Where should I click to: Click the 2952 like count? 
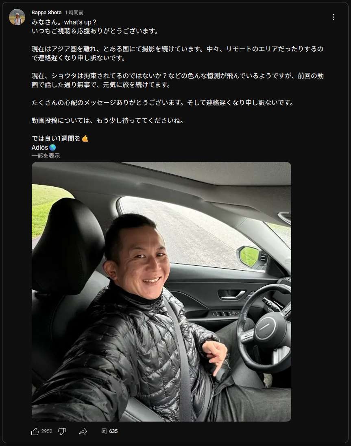[x=47, y=431]
